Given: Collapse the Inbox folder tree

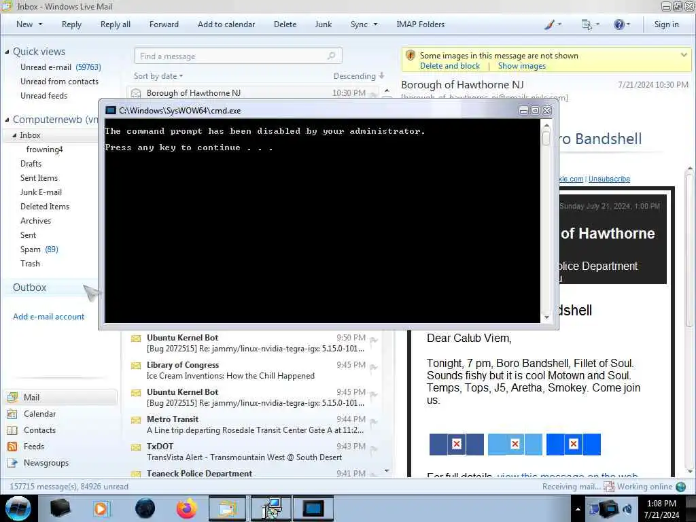Looking at the screenshot, I should [15, 135].
